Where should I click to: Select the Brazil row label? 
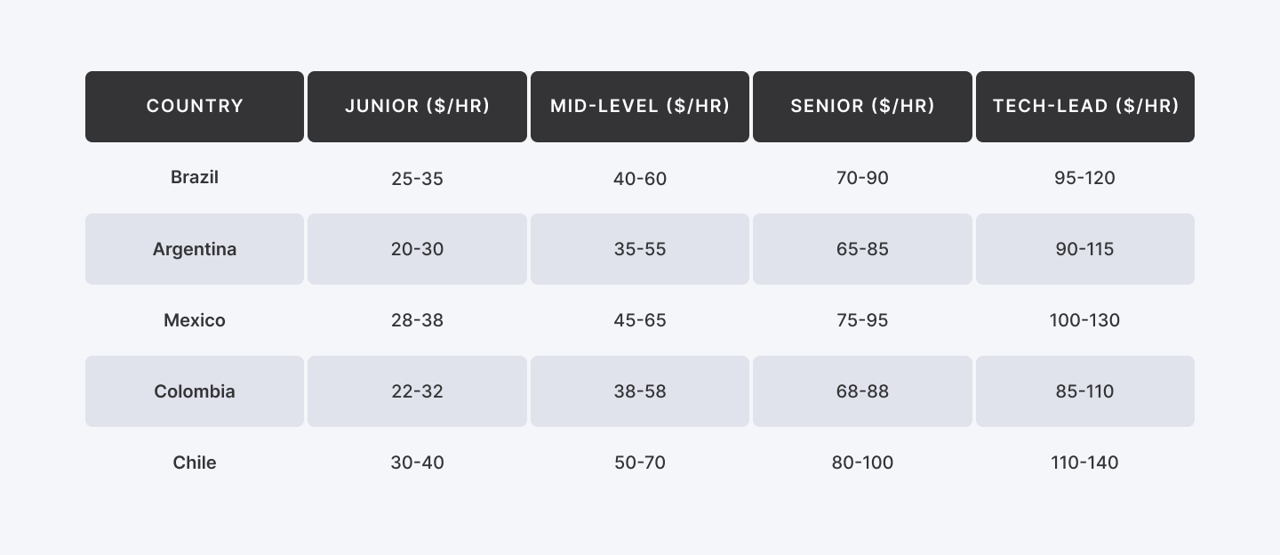coord(195,177)
